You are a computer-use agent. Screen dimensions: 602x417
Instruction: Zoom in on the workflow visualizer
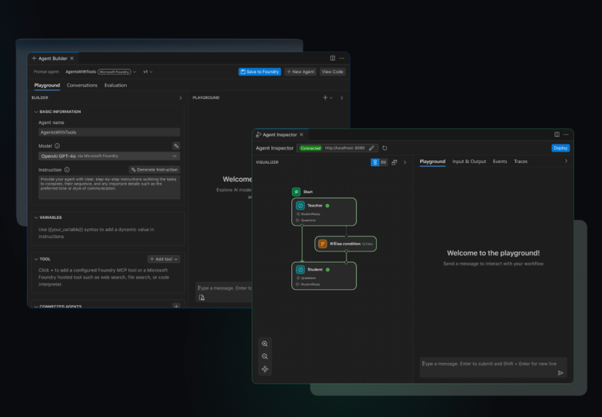point(265,344)
